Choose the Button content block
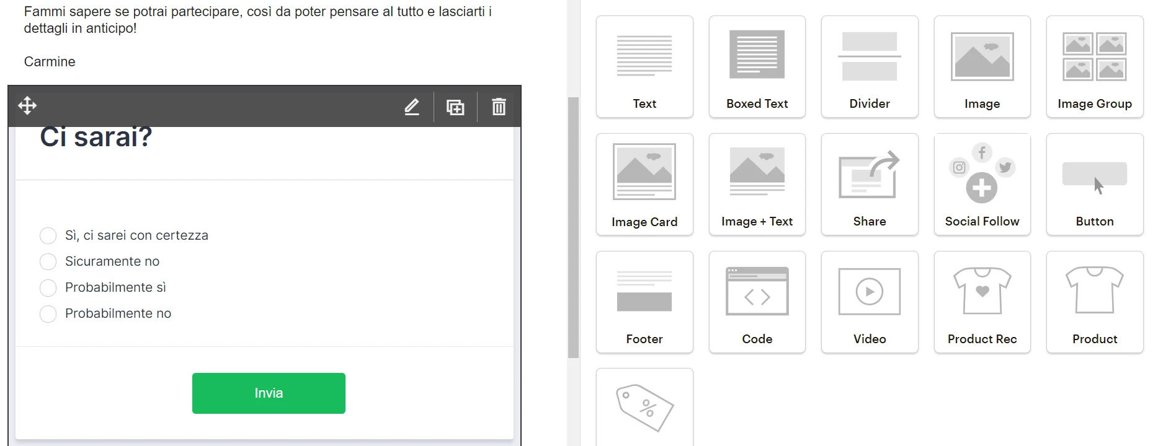1158x446 pixels. (1095, 185)
